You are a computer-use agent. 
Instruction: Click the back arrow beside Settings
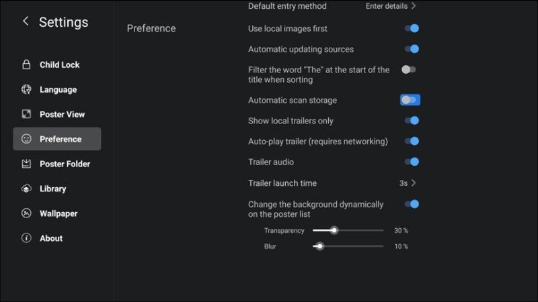(x=26, y=21)
